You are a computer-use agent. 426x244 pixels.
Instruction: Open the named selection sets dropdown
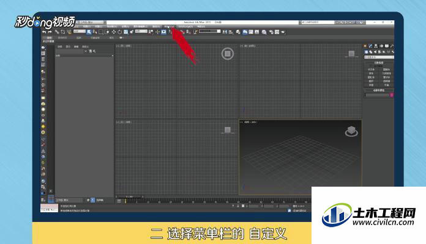(209, 31)
